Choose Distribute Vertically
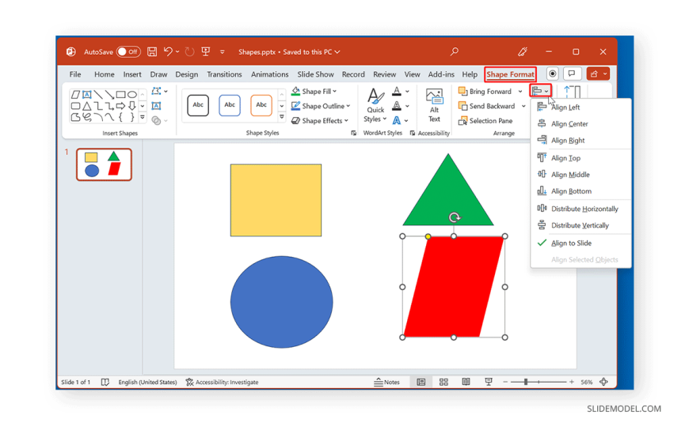The height and width of the screenshot is (426, 689). coord(581,225)
